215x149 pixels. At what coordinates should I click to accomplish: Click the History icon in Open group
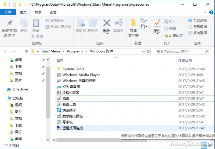[x=166, y=36]
